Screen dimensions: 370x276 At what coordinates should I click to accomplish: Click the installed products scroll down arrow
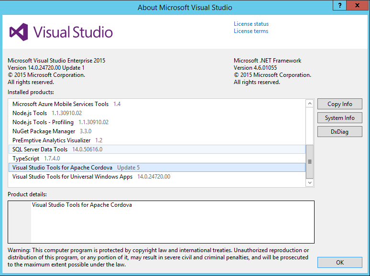point(310,183)
